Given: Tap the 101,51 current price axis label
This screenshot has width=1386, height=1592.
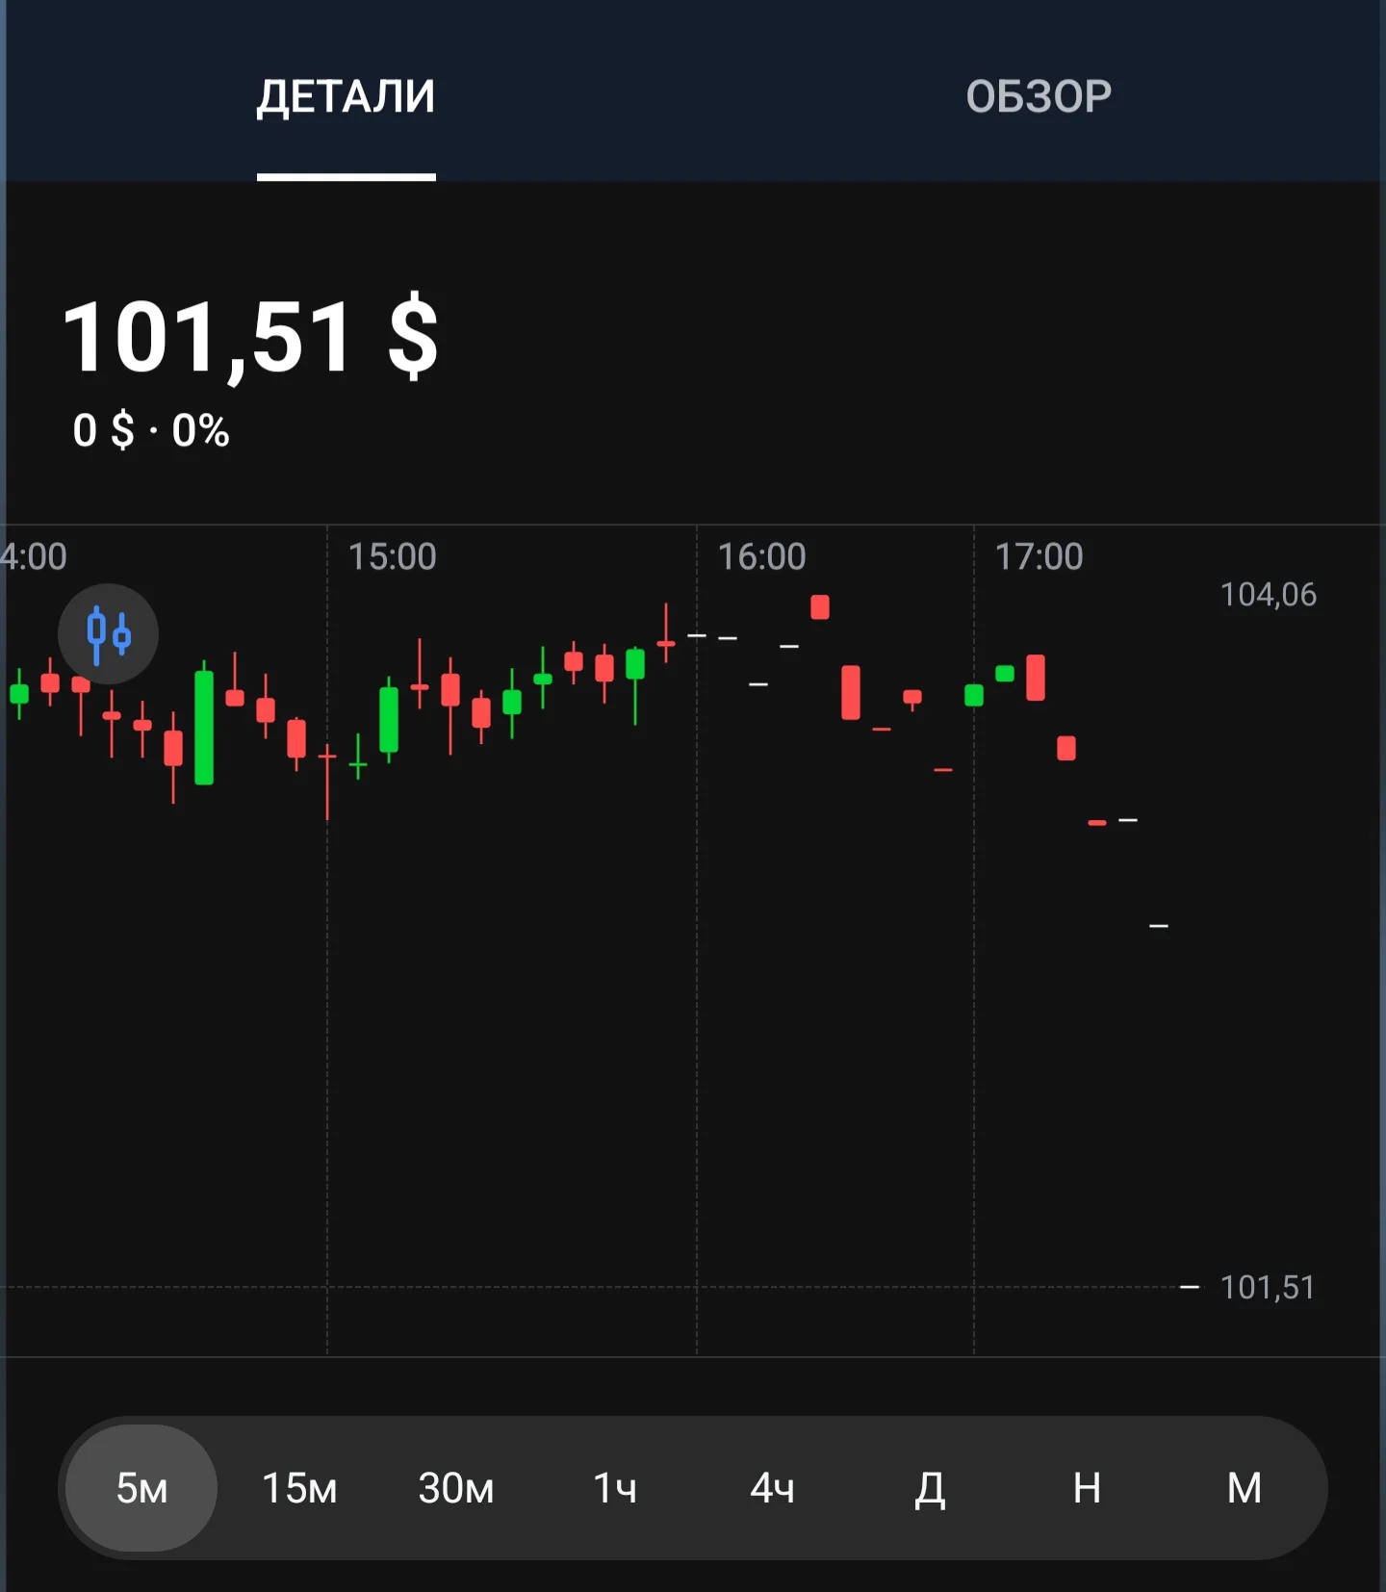Looking at the screenshot, I should tap(1267, 1287).
